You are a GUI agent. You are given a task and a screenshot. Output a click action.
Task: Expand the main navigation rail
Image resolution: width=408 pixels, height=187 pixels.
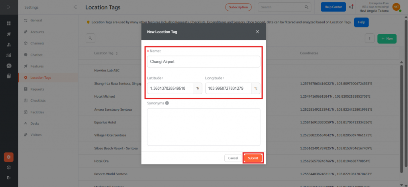pyautogui.click(x=8, y=7)
